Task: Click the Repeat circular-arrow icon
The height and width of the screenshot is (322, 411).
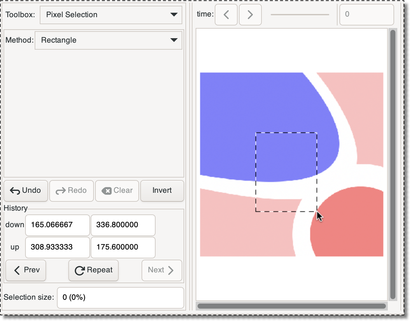Action: click(79, 270)
